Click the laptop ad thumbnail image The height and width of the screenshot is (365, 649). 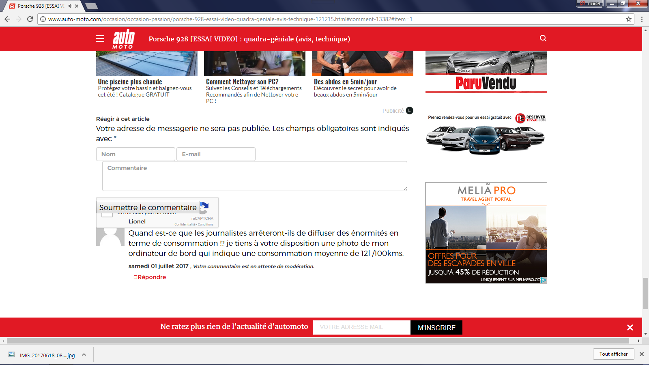255,64
